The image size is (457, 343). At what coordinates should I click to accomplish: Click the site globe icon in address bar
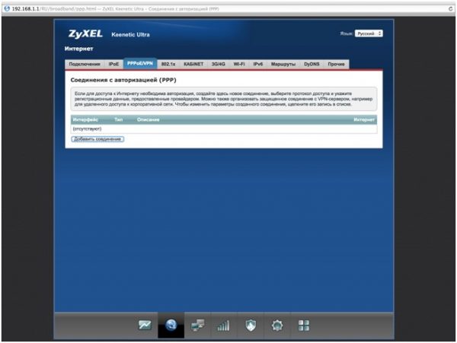click(7, 8)
